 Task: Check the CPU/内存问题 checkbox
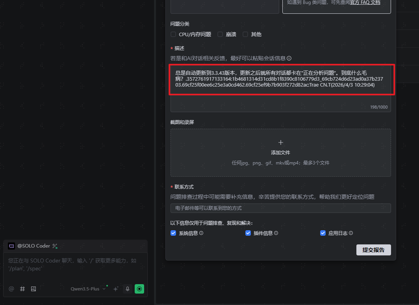pyautogui.click(x=173, y=34)
